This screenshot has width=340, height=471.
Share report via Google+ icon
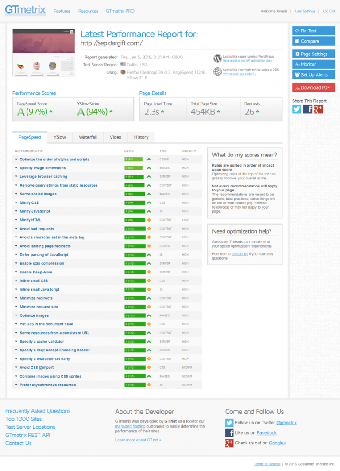click(x=318, y=109)
